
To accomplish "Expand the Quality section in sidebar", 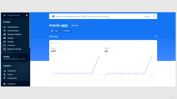I will [15, 58].
